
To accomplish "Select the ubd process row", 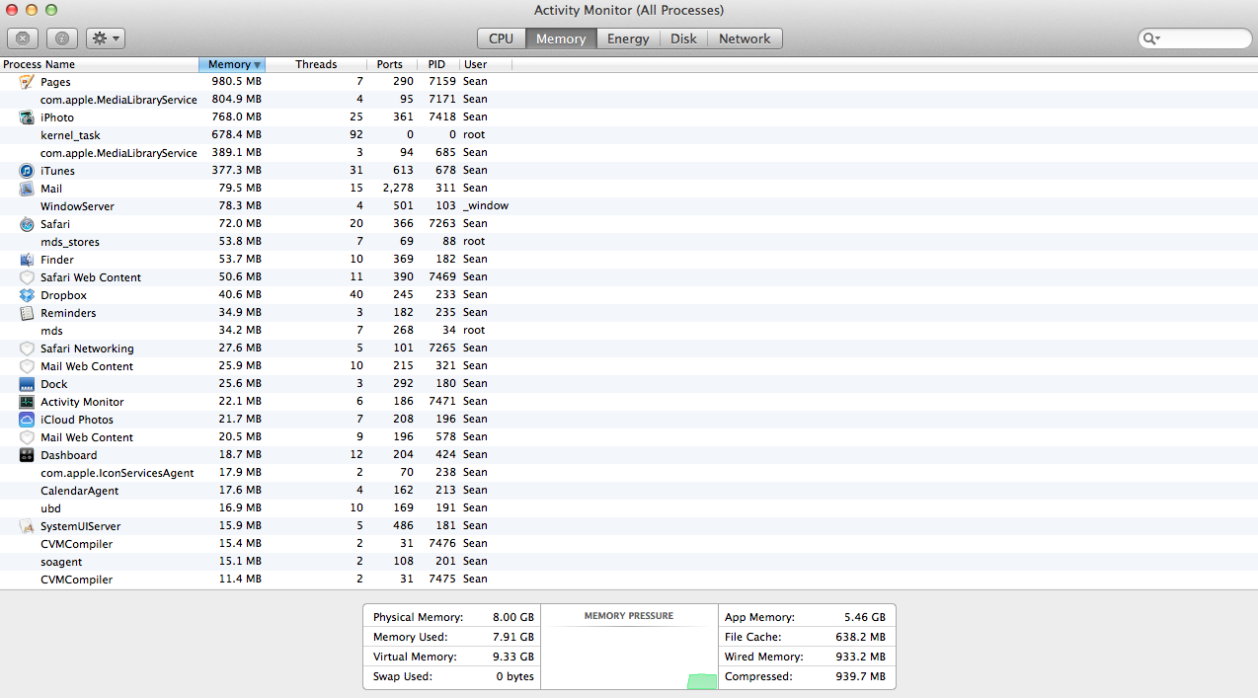I will click(629, 508).
